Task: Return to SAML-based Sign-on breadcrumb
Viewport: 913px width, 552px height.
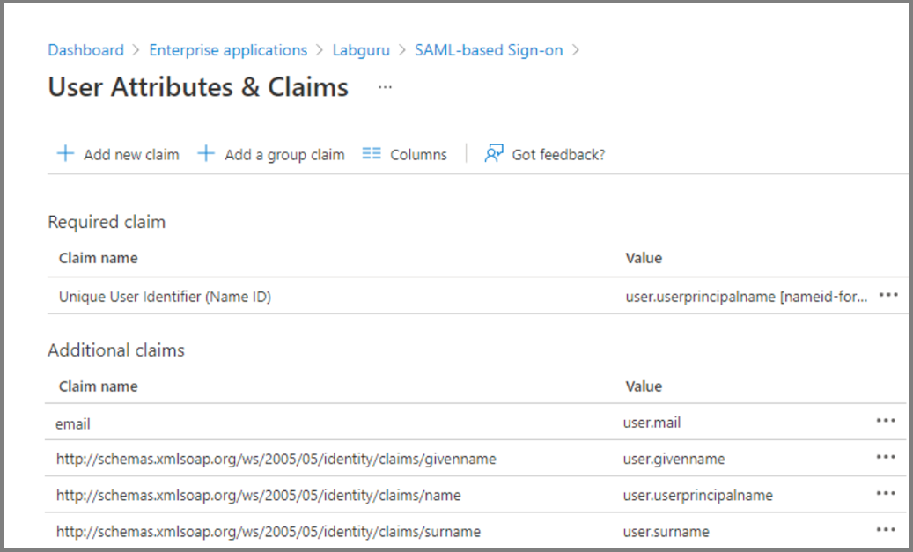Action: (x=489, y=50)
